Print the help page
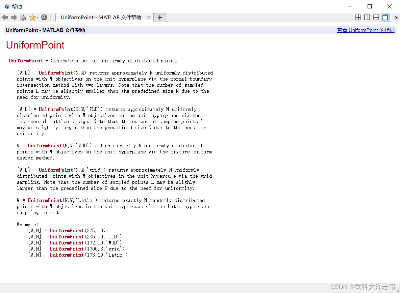Viewport: 400px width, 293px height. pos(23,17)
